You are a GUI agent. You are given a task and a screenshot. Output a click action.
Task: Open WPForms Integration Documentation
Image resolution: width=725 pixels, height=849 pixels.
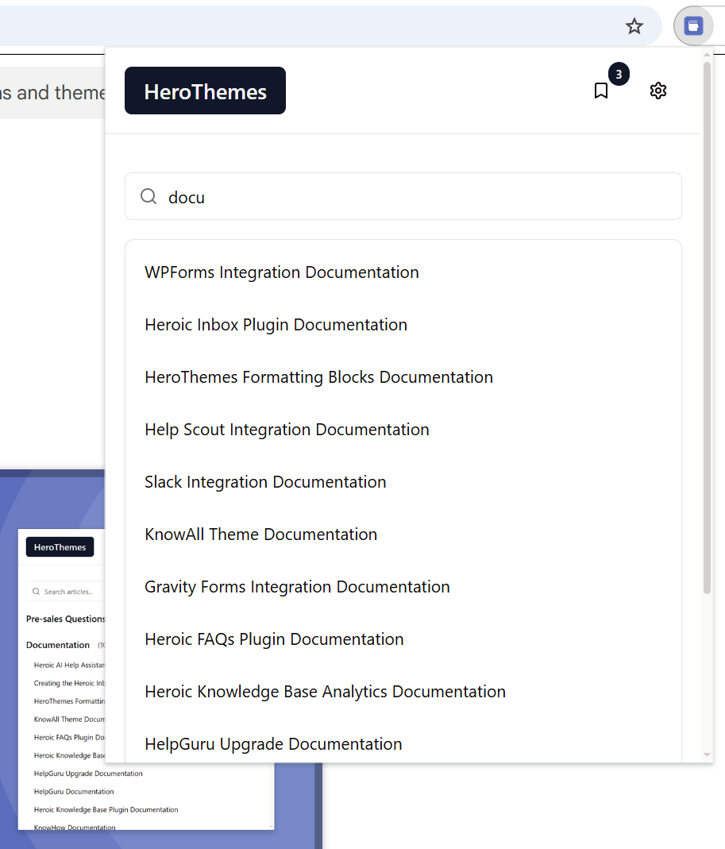282,272
